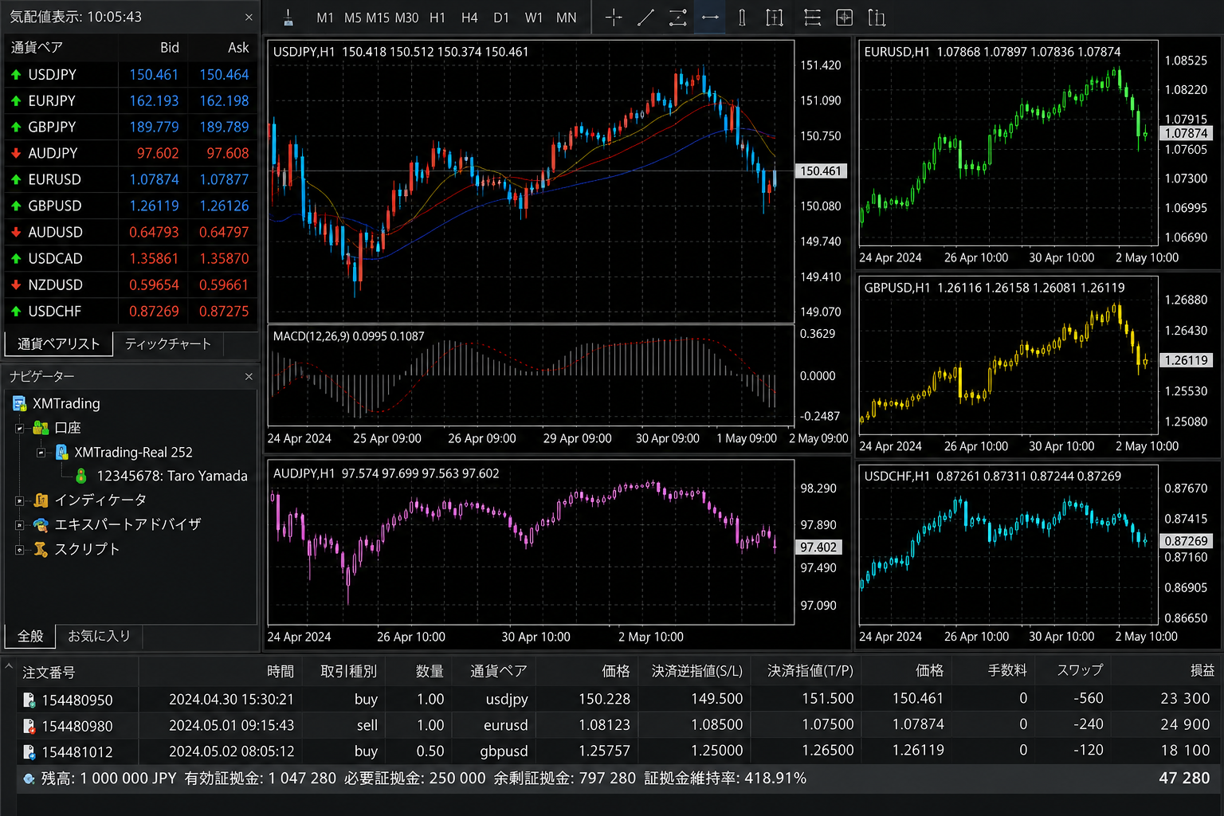Switch chart to the H4 timeframe
This screenshot has width=1224, height=816.
coord(469,18)
